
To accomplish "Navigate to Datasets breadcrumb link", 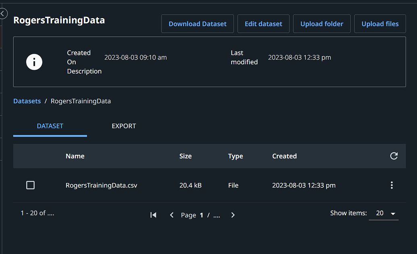I will [x=27, y=101].
